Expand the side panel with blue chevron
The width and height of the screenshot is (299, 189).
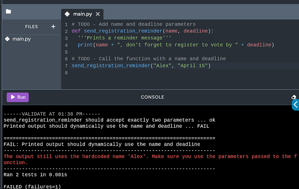click(x=296, y=105)
